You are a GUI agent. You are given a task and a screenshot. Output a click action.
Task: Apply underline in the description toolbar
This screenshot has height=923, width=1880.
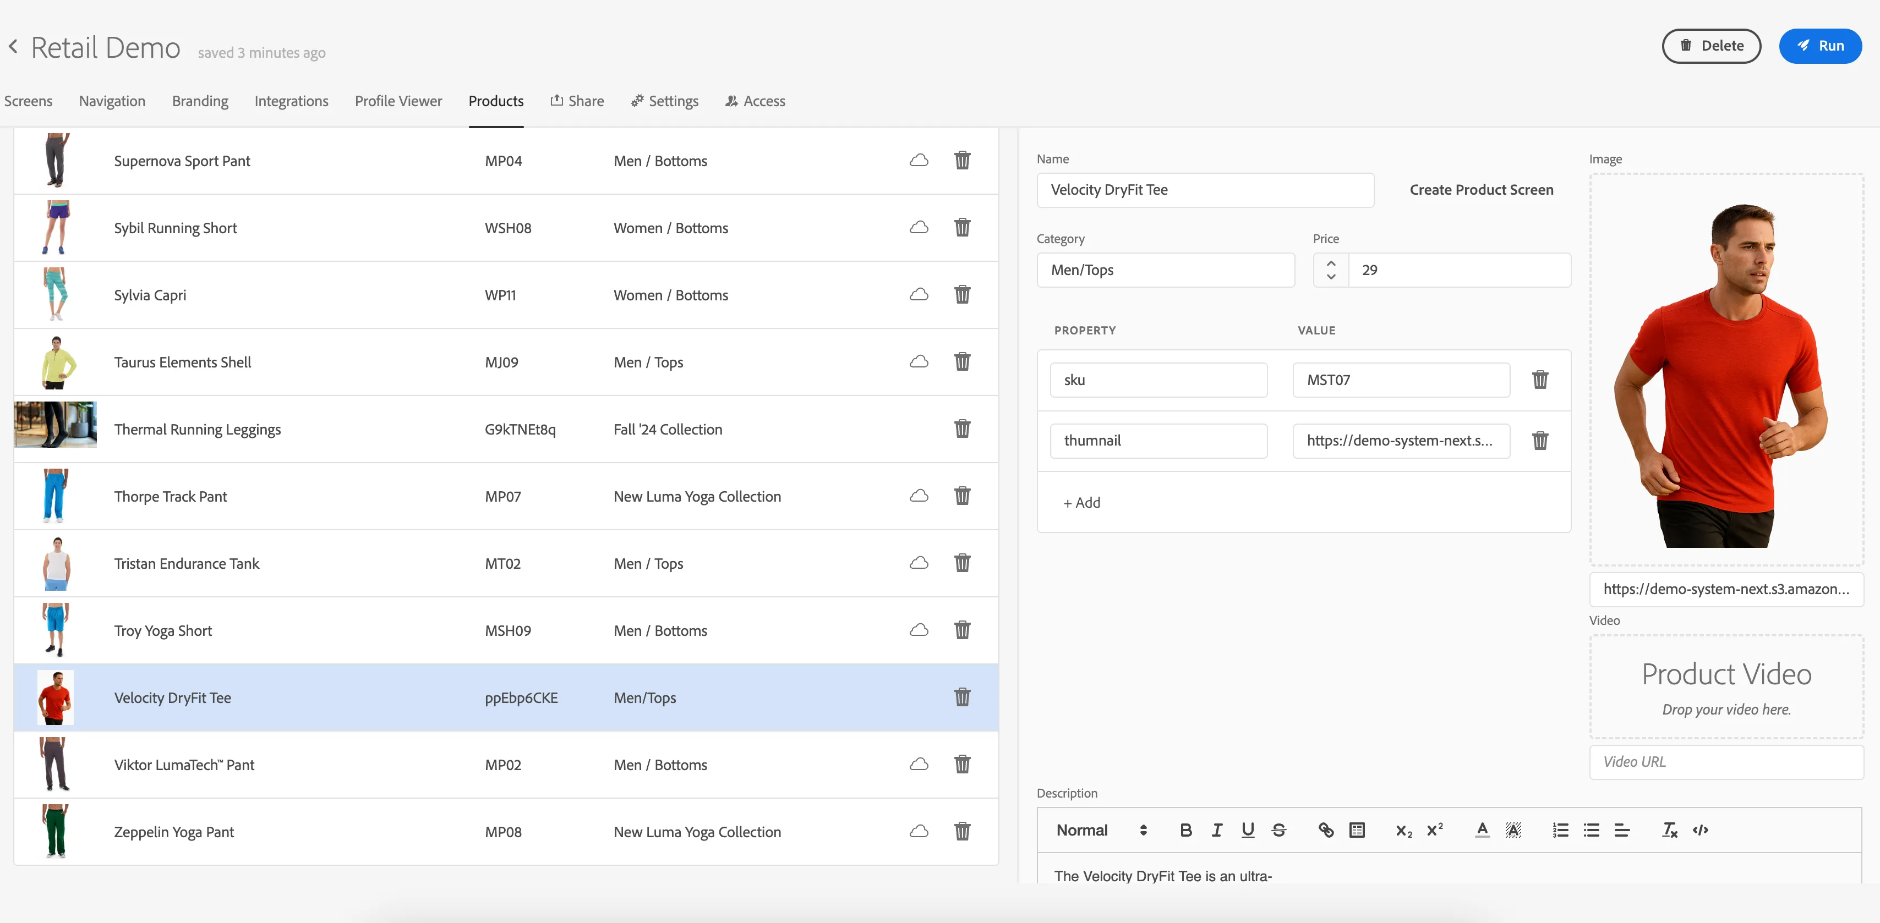(x=1247, y=831)
